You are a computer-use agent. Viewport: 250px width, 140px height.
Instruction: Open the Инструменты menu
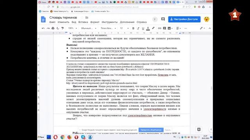[x=109, y=22]
